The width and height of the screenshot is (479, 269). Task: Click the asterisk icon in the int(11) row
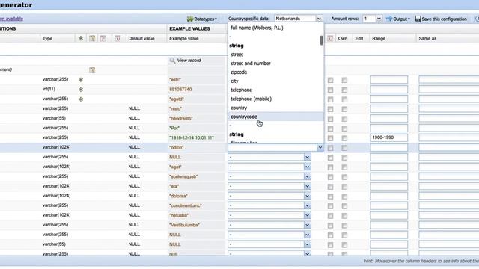81,90
